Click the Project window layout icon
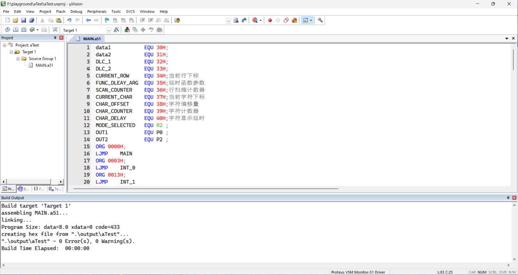The width and height of the screenshot is (518, 275). (305, 20)
